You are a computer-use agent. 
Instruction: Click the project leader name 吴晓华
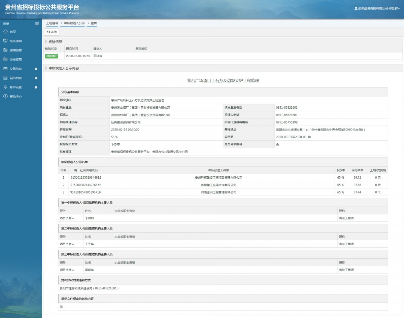click(x=89, y=270)
